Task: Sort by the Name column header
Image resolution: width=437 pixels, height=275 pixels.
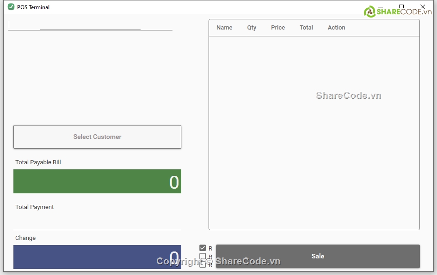Action: [224, 28]
